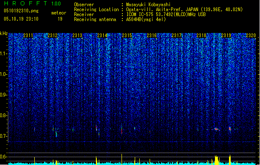Click the 2315 time marker

127,35
